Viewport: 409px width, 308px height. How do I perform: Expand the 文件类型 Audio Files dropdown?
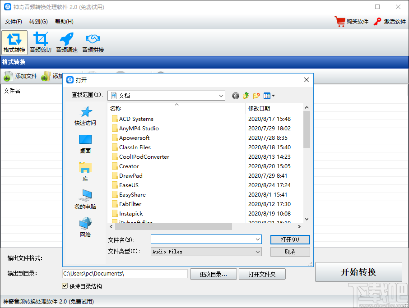[257, 252]
